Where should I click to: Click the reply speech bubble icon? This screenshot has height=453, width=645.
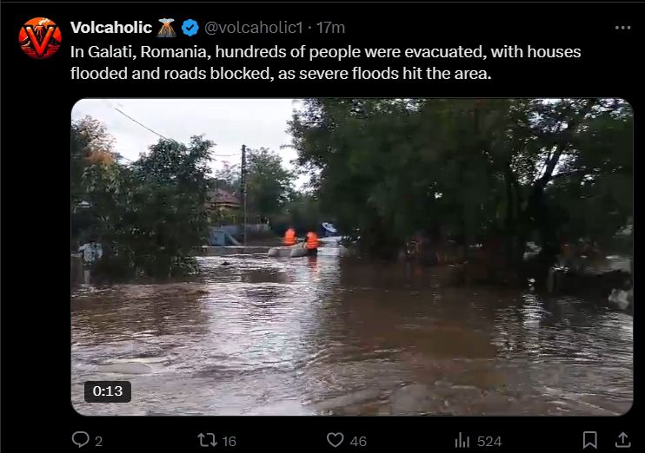pyautogui.click(x=80, y=439)
